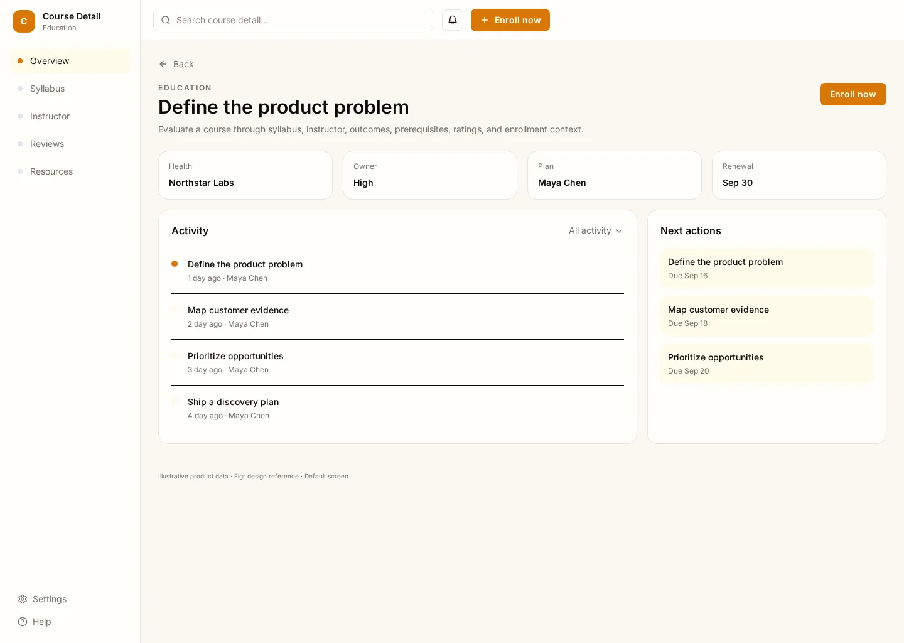
Task: Click the orange dot beside Define the product problem
Action: (175, 264)
